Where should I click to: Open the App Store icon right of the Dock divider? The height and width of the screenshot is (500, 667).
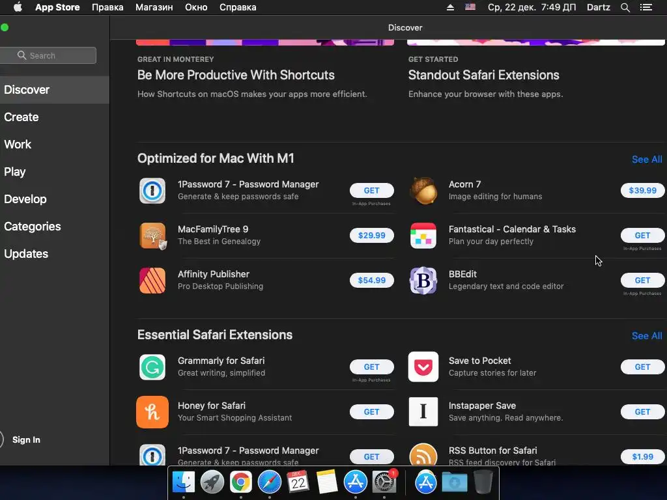click(x=425, y=482)
